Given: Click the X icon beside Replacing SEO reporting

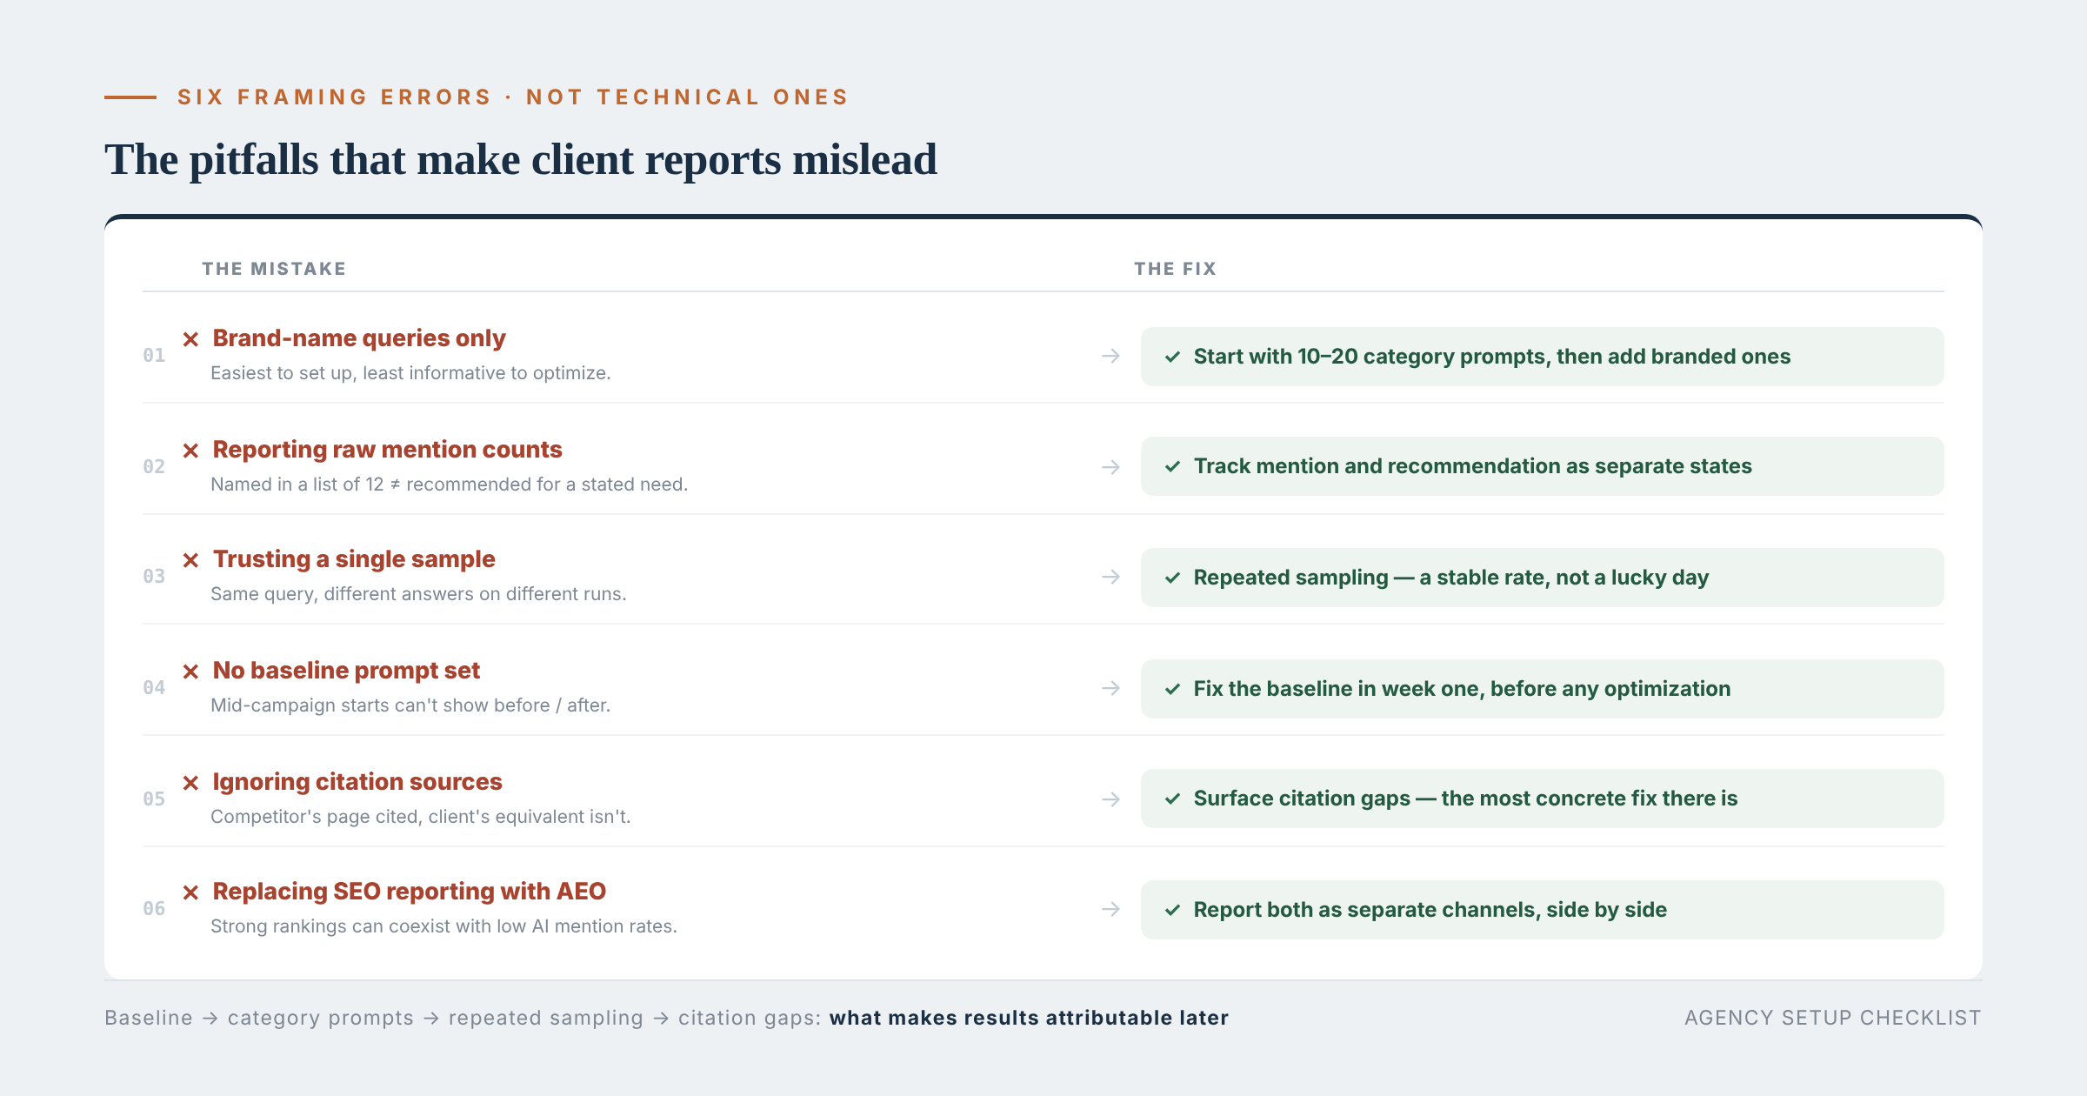Looking at the screenshot, I should coord(190,892).
